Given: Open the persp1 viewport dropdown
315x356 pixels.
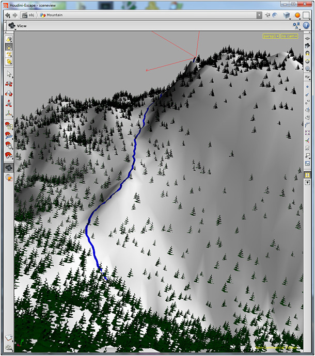Looking at the screenshot, I should 271,36.
